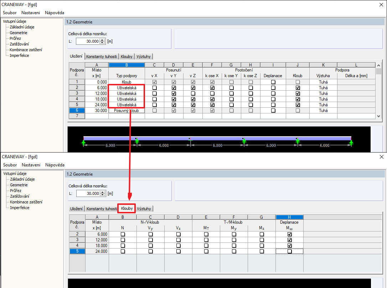
Task: Select Základní údaje in lower window tree
Action: point(22,179)
